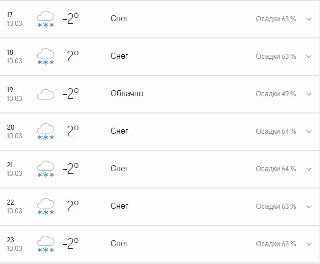
Task: Click Осадки 64 % in hour 20 row
Action: (x=276, y=131)
